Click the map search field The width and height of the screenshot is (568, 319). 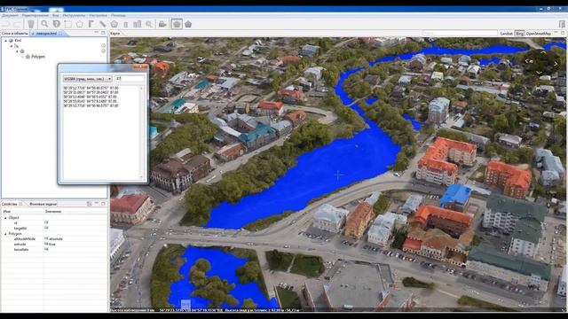click(460, 34)
